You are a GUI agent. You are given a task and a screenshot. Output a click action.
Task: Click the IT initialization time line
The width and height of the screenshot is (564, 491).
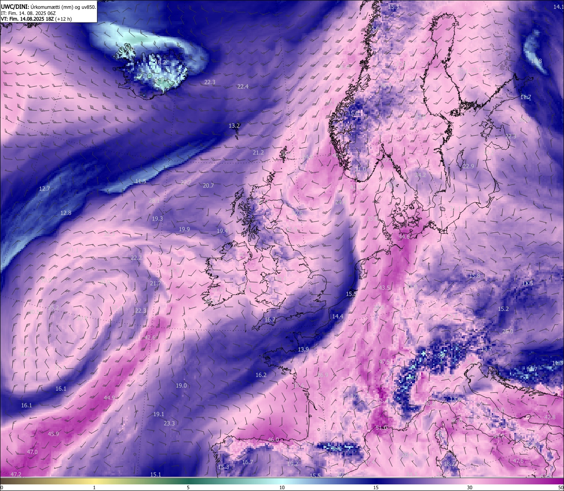coord(27,13)
